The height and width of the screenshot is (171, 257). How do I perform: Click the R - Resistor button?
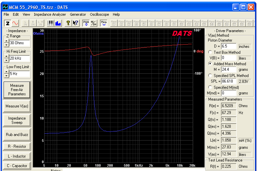(17, 146)
